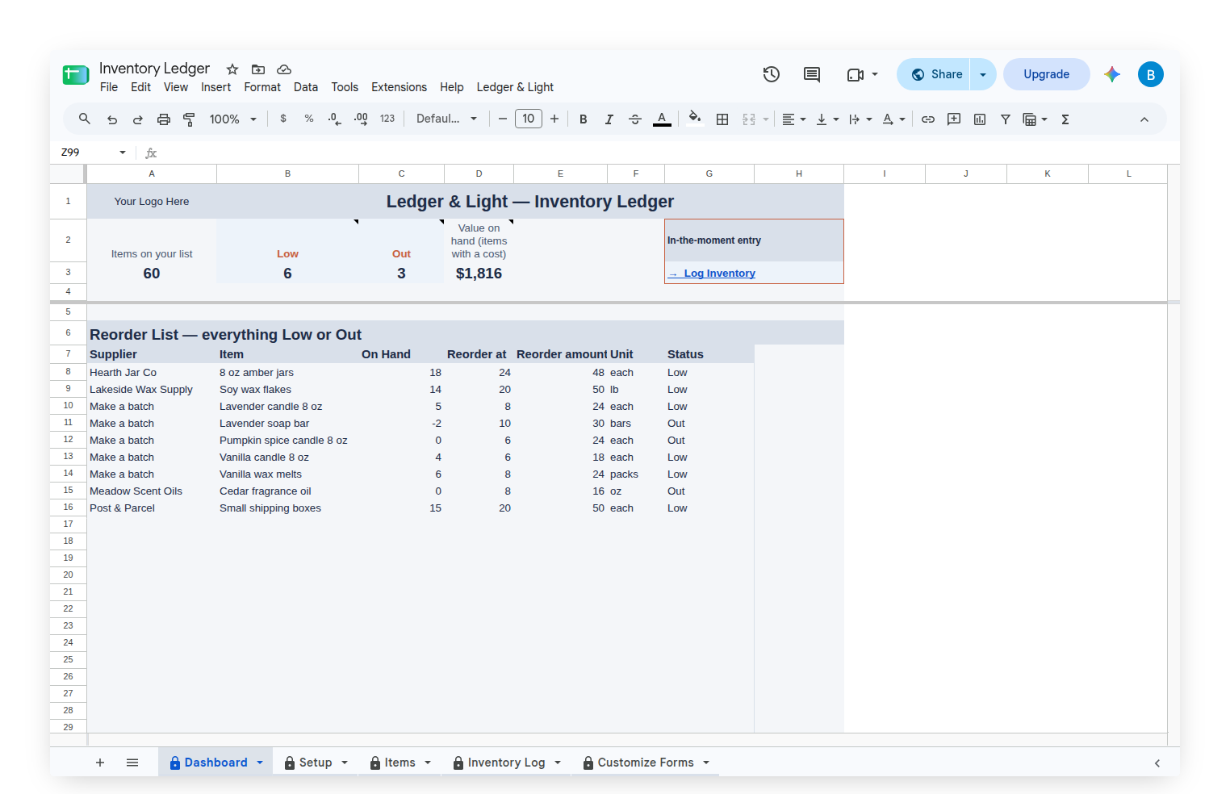The image size is (1230, 794).
Task: Format as percent
Action: click(x=309, y=119)
